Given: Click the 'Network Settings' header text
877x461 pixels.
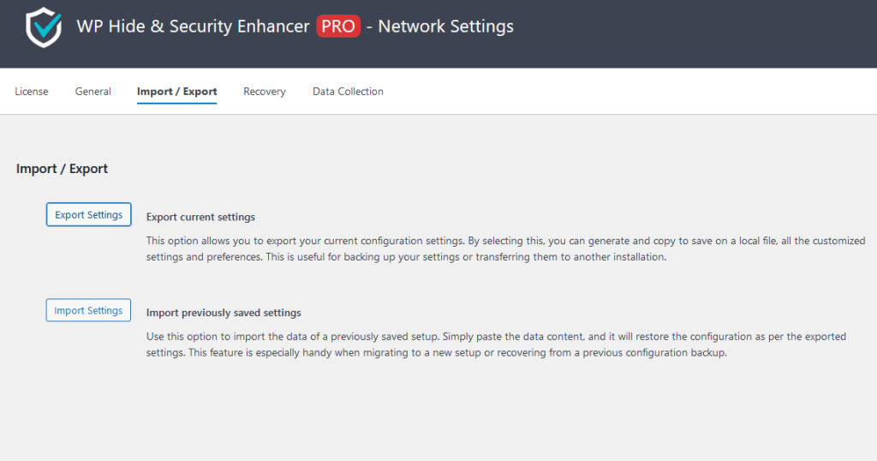Looking at the screenshot, I should pos(445,27).
